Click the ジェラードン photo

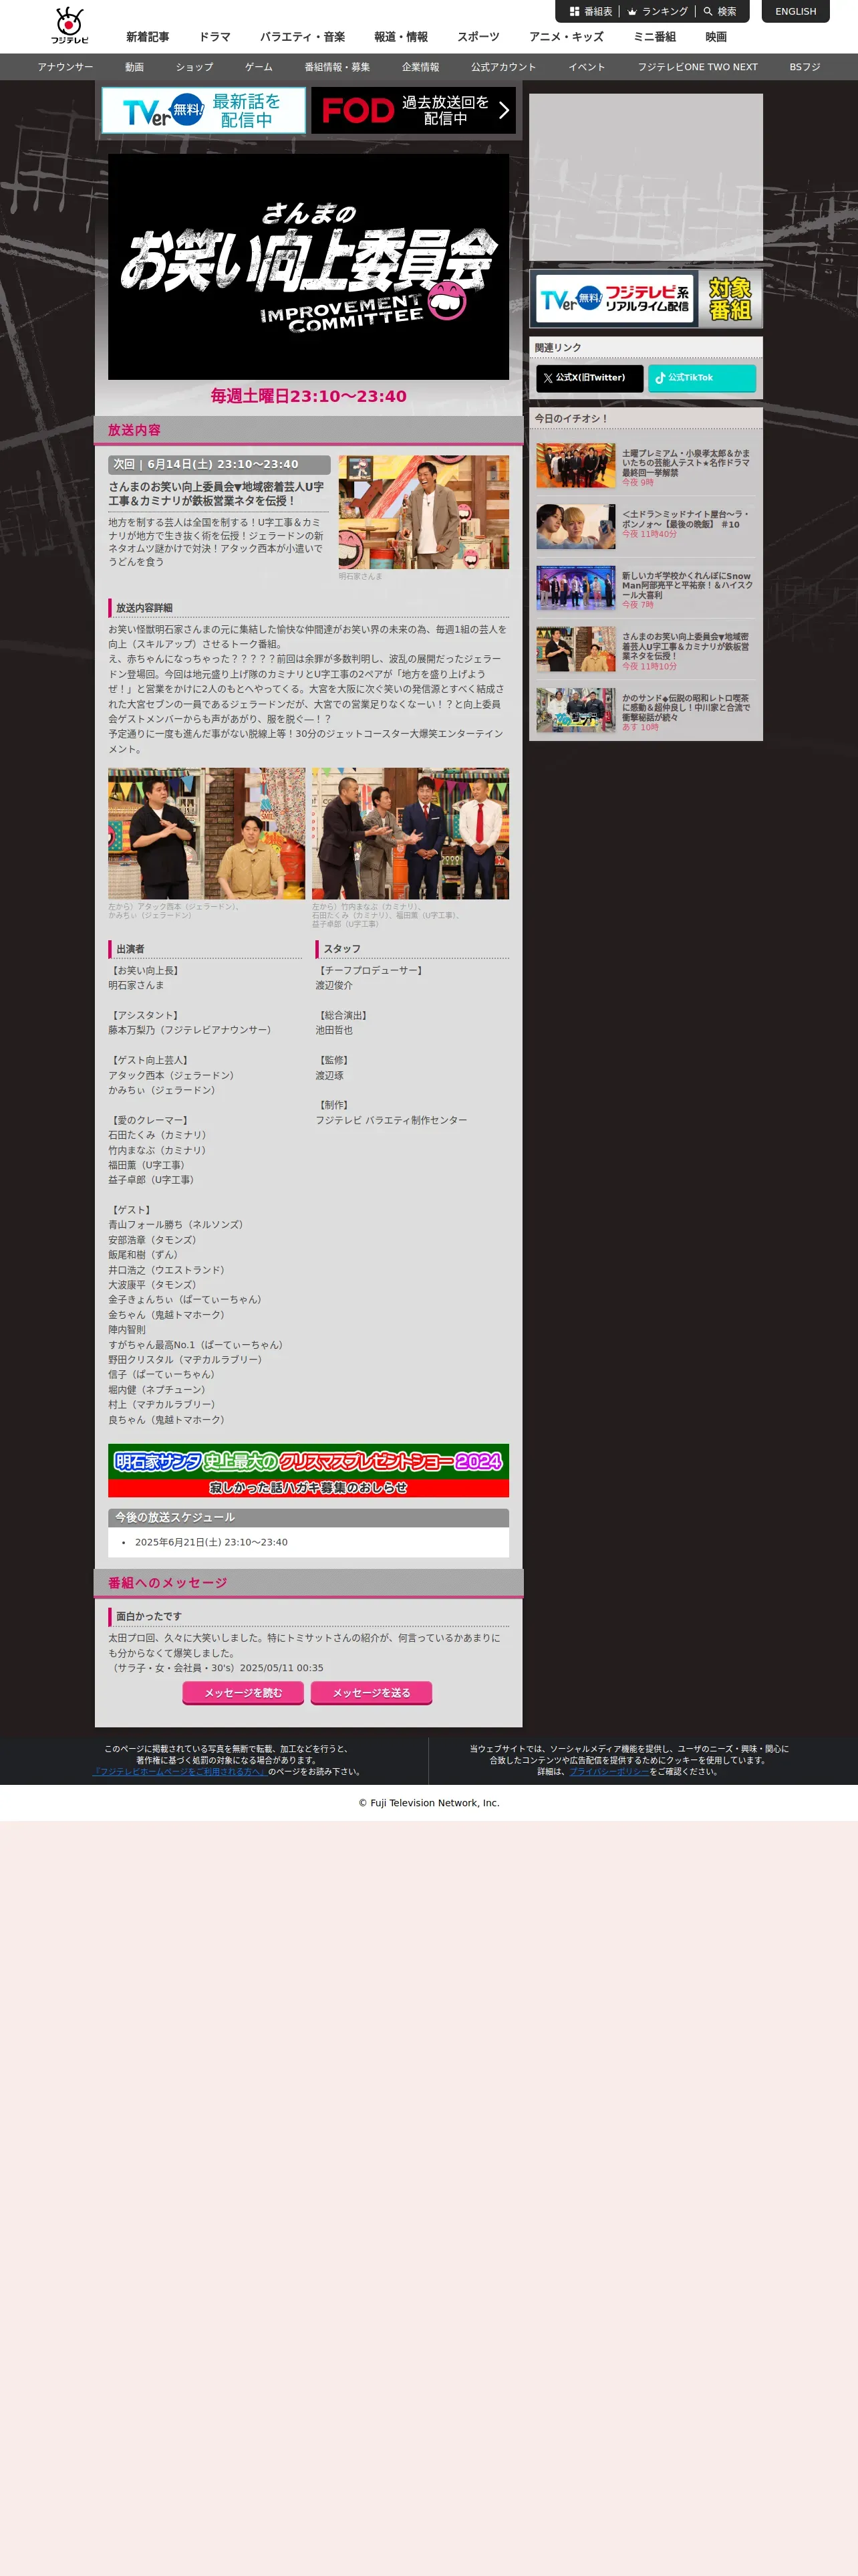[x=206, y=833]
